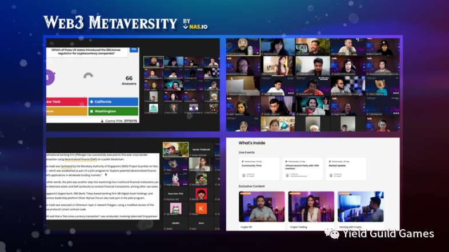Image resolution: width=449 pixels, height=252 pixels.
Task: Click the diamond icon on California answer
Action: 91,101
